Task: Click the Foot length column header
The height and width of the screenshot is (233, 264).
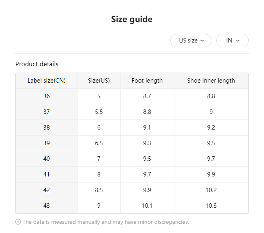Action: (147, 81)
